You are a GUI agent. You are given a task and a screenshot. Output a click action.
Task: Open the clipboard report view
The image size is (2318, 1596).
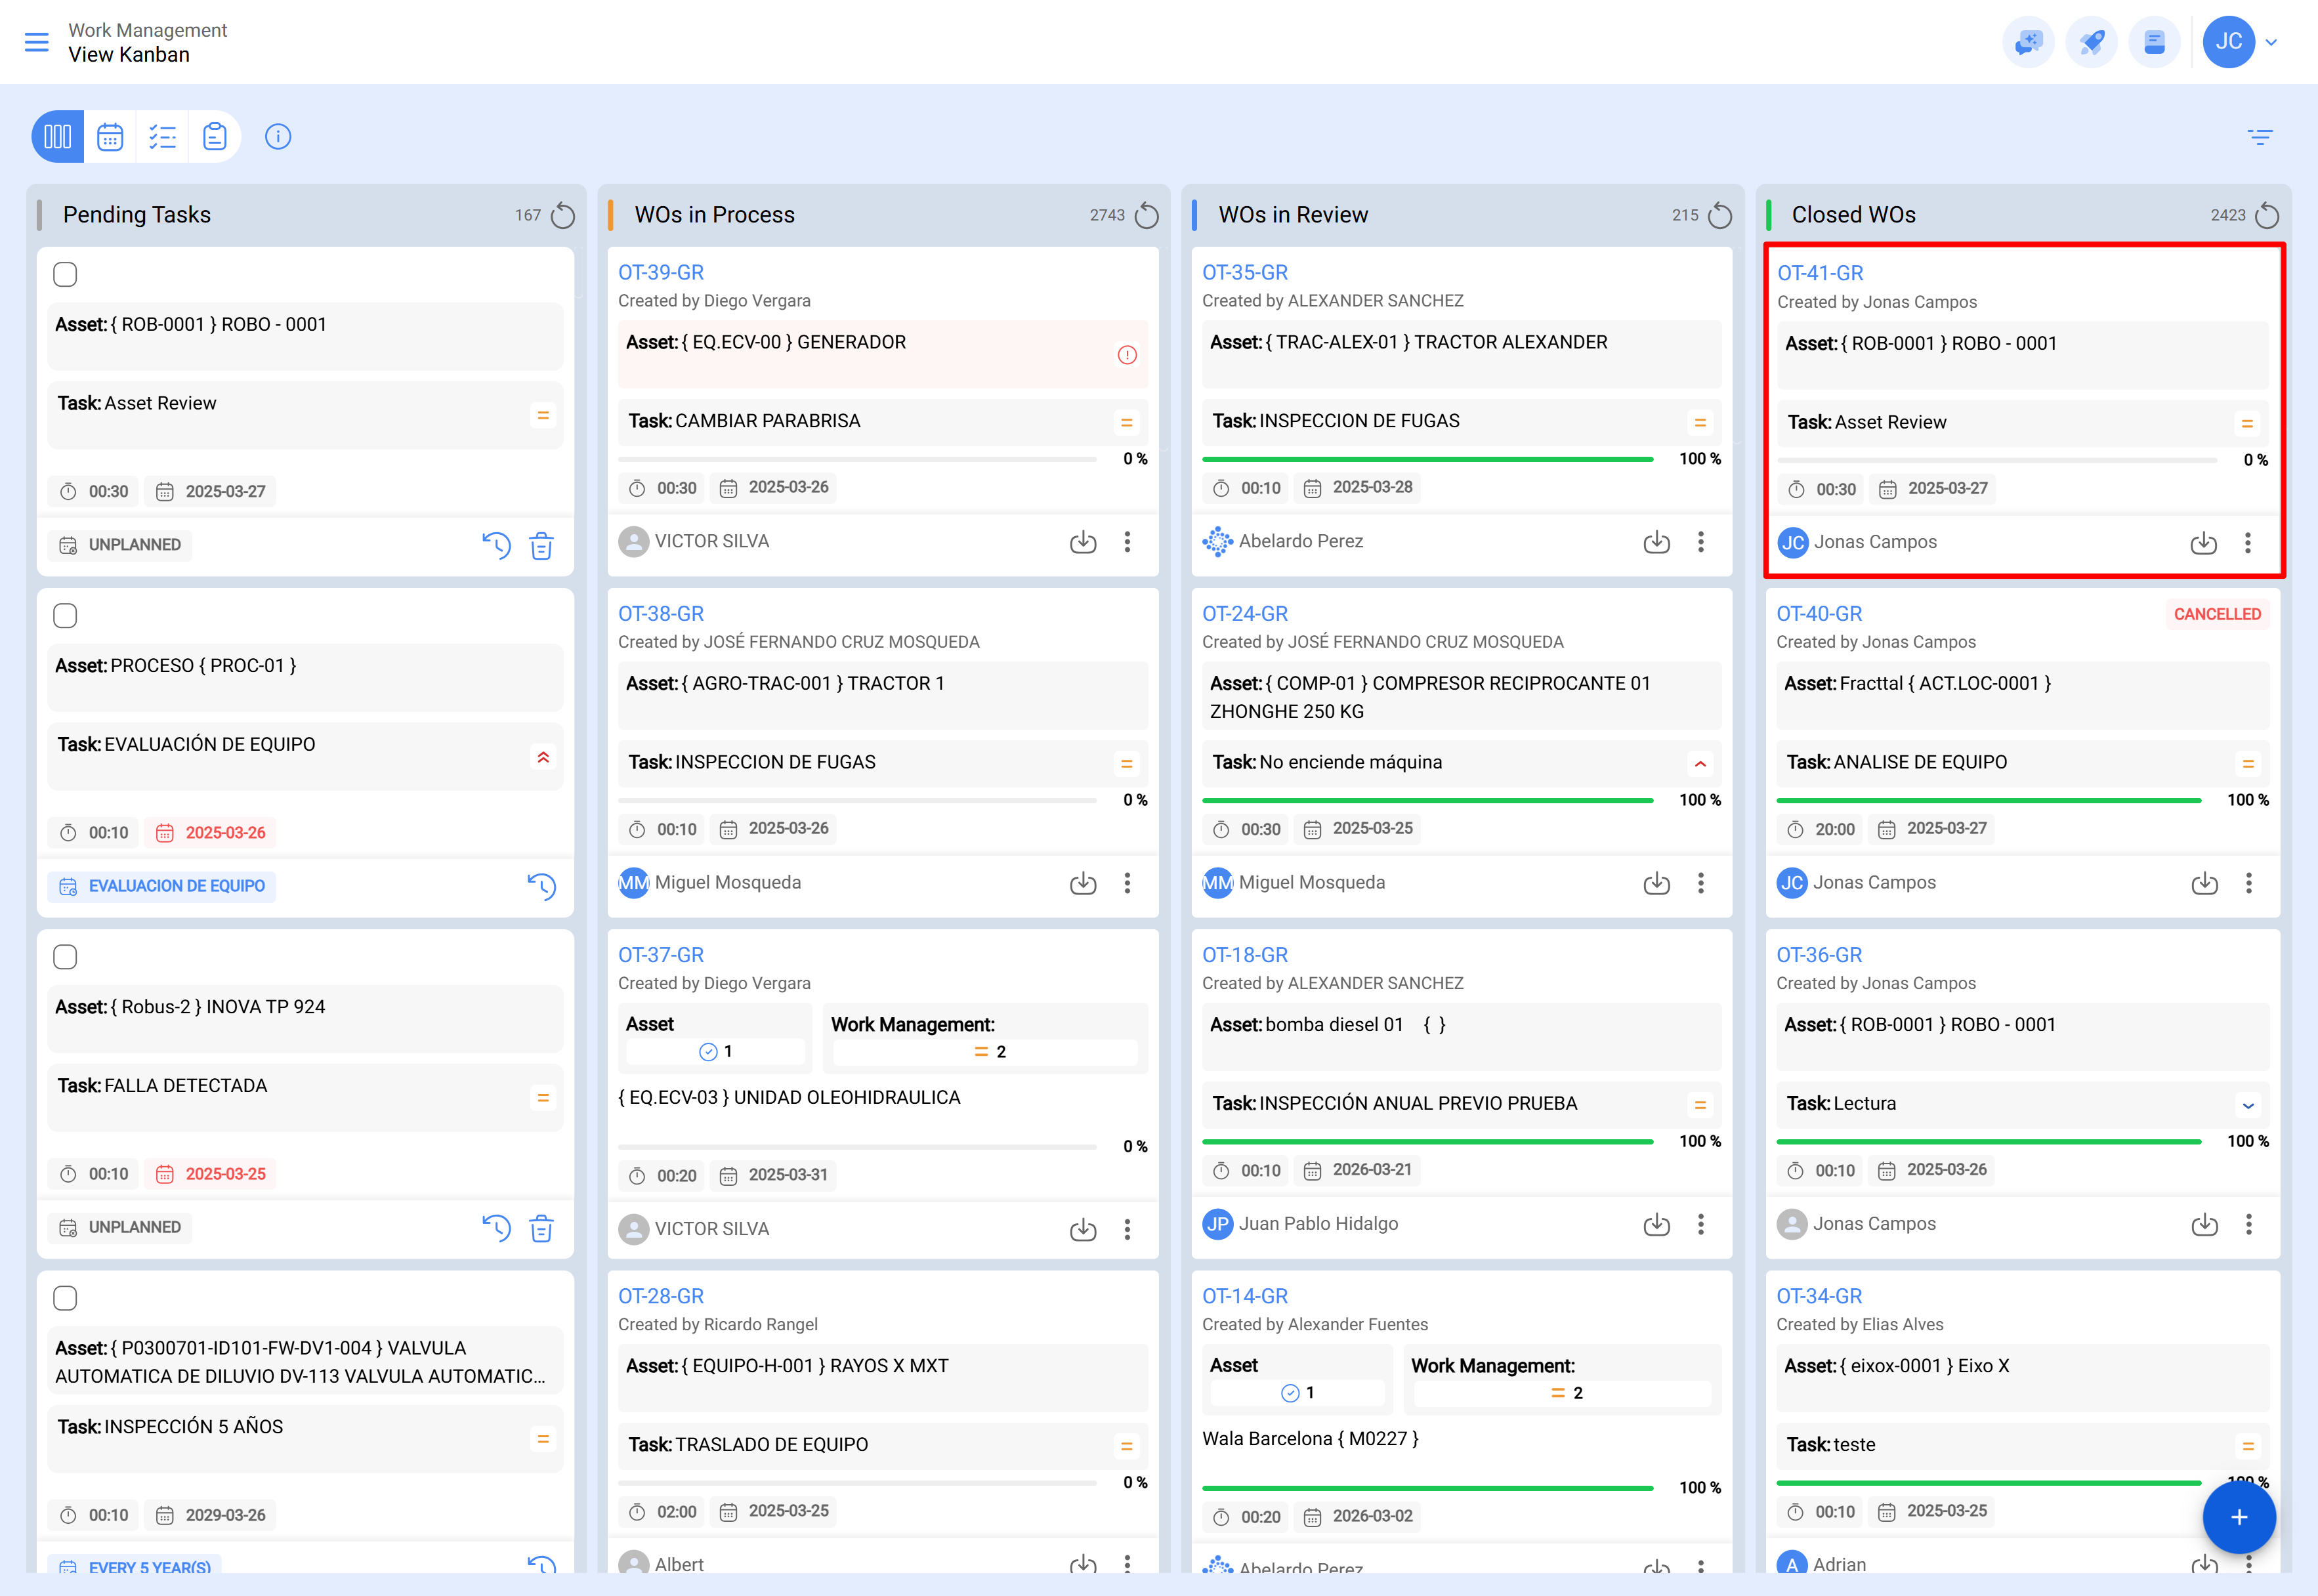(x=215, y=137)
